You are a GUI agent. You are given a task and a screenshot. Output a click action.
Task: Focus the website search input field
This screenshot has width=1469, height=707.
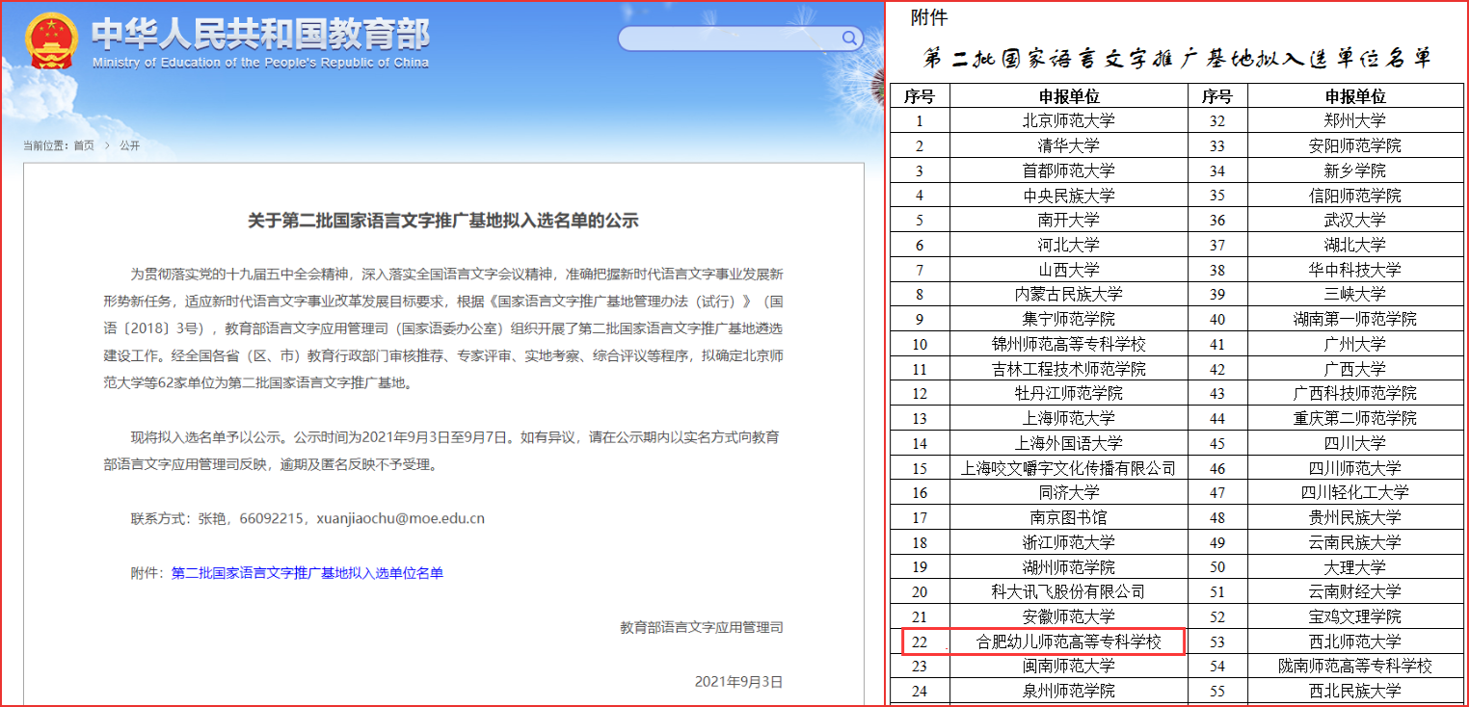coord(740,39)
